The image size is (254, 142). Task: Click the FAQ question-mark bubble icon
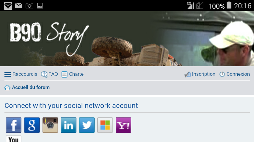pyautogui.click(x=44, y=74)
